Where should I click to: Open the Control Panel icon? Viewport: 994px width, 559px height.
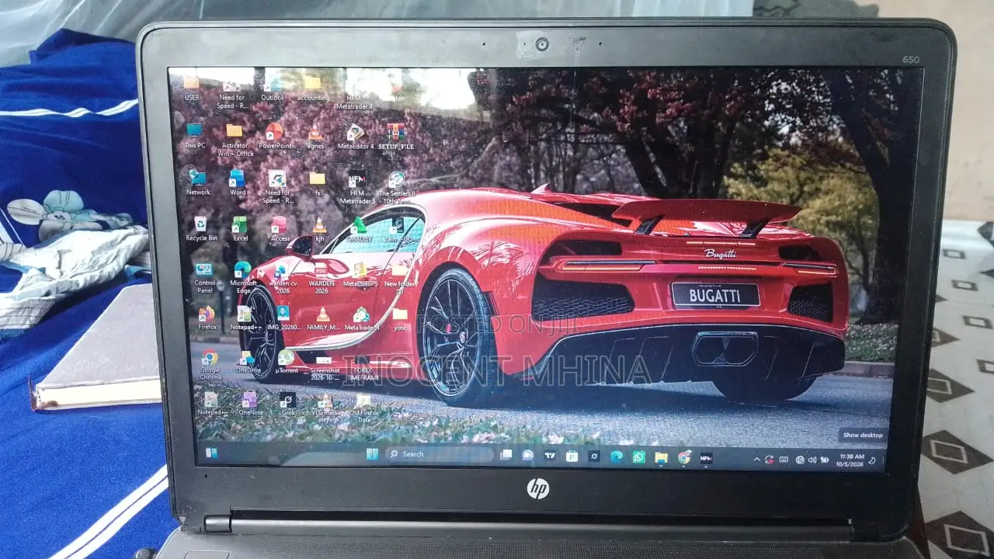click(x=204, y=278)
